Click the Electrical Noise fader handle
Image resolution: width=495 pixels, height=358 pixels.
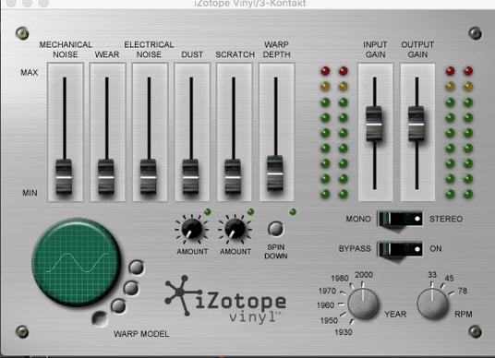[x=149, y=177]
